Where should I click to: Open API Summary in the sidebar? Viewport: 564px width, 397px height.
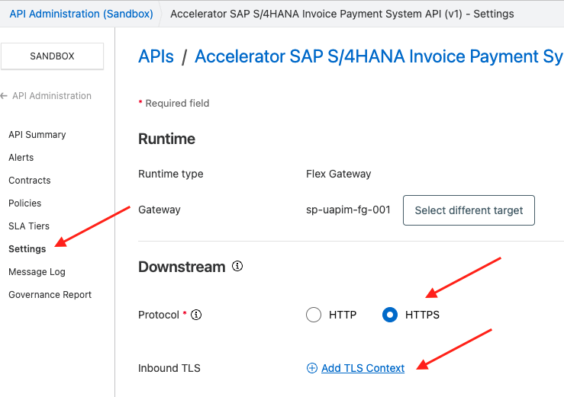(x=37, y=135)
